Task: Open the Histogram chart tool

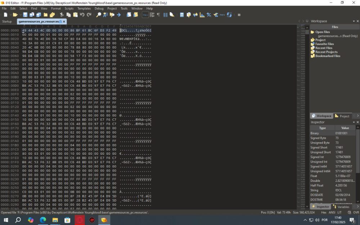Action: pyautogui.click(x=202, y=15)
